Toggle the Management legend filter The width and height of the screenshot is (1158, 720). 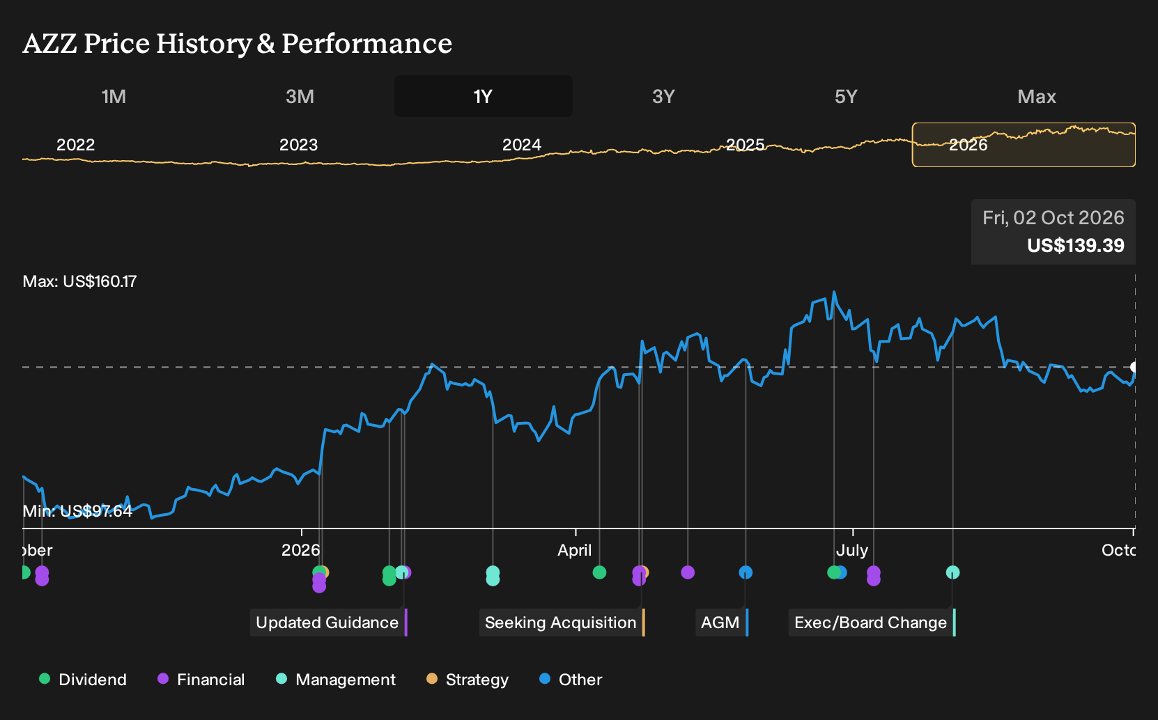pos(336,680)
